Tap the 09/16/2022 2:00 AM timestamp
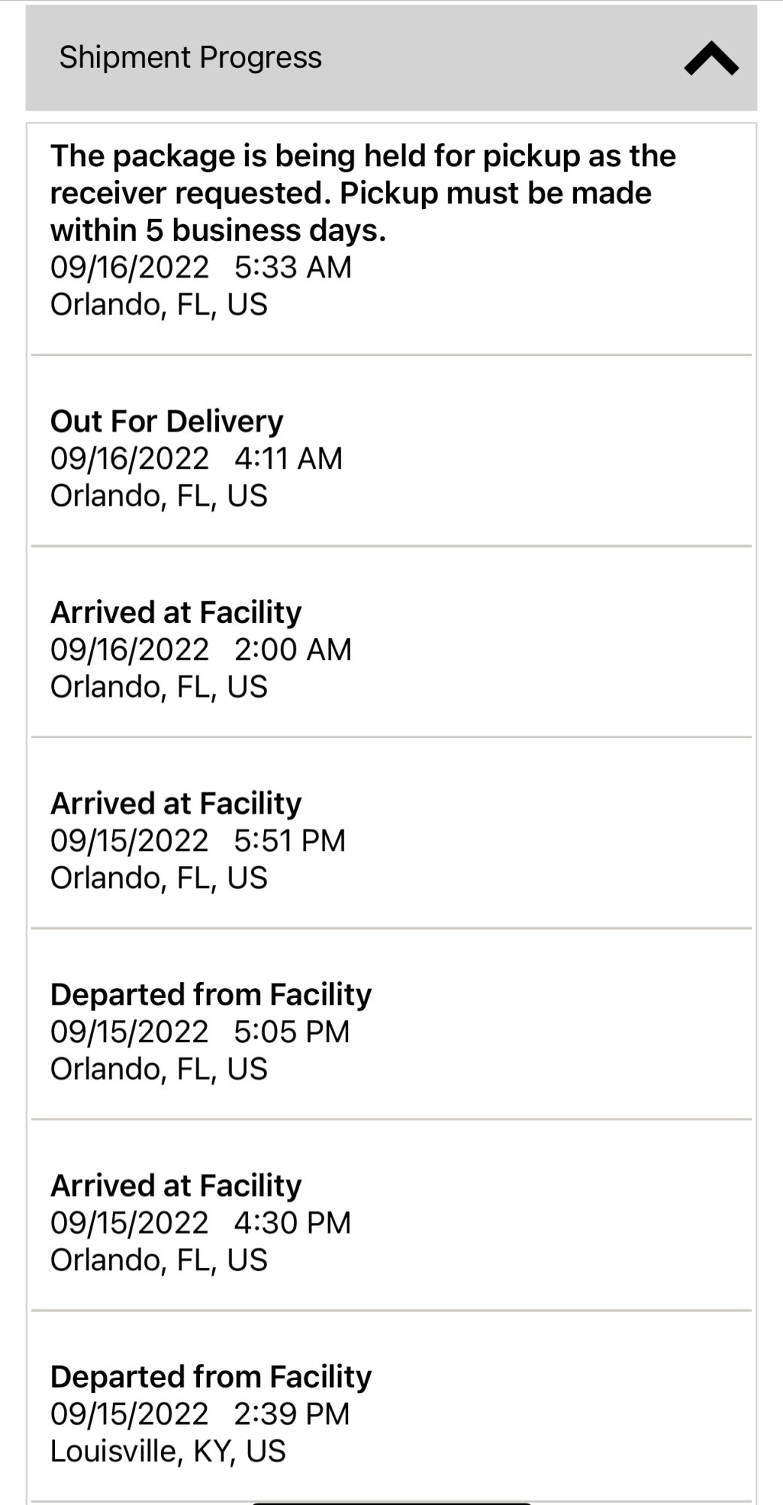This screenshot has height=1505, width=783. pyautogui.click(x=201, y=649)
